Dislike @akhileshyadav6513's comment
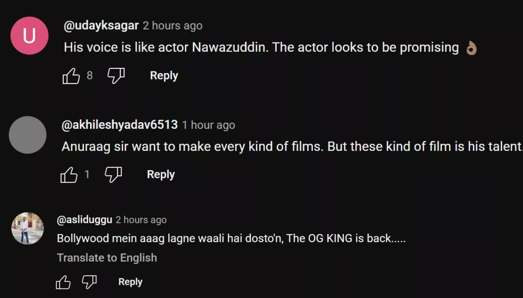 113,174
